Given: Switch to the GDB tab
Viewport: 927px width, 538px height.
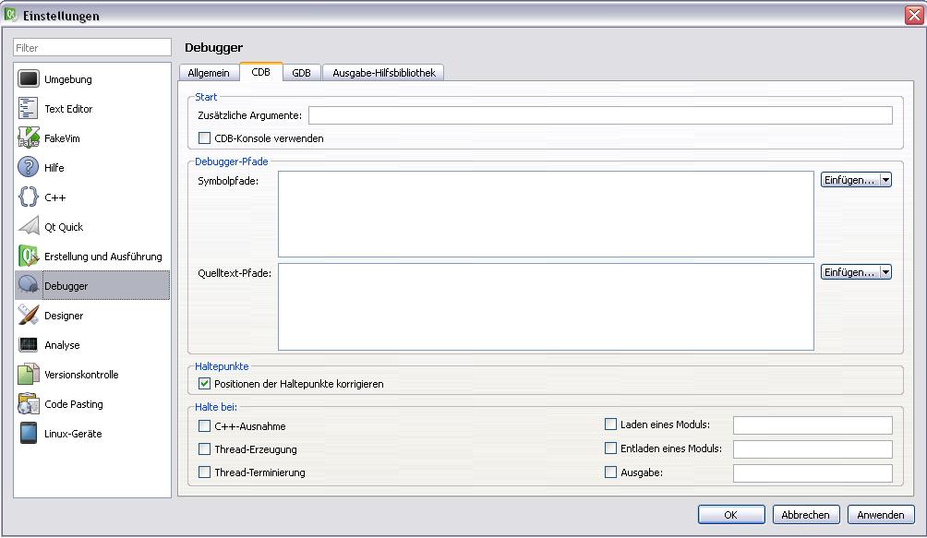Looking at the screenshot, I should [302, 73].
